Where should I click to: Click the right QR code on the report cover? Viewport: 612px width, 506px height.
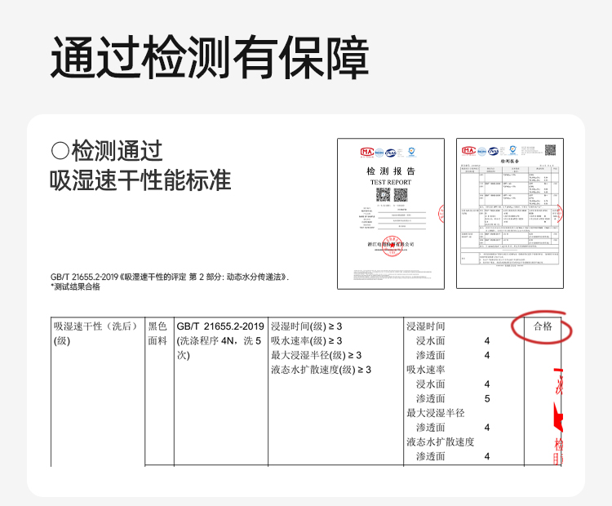[401, 194]
